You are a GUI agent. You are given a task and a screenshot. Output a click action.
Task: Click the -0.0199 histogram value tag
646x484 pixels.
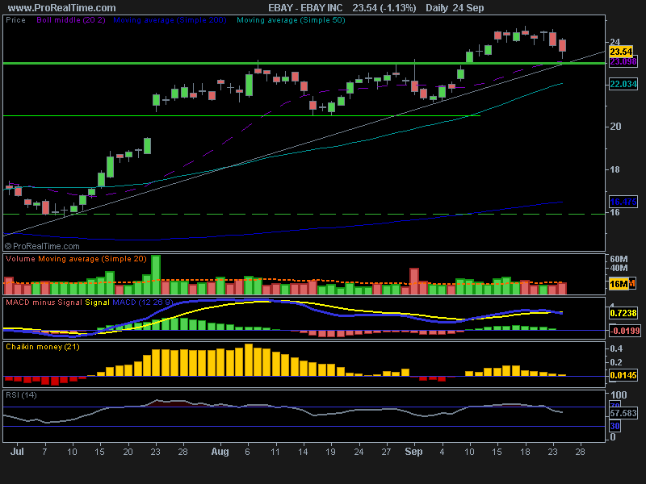click(625, 331)
